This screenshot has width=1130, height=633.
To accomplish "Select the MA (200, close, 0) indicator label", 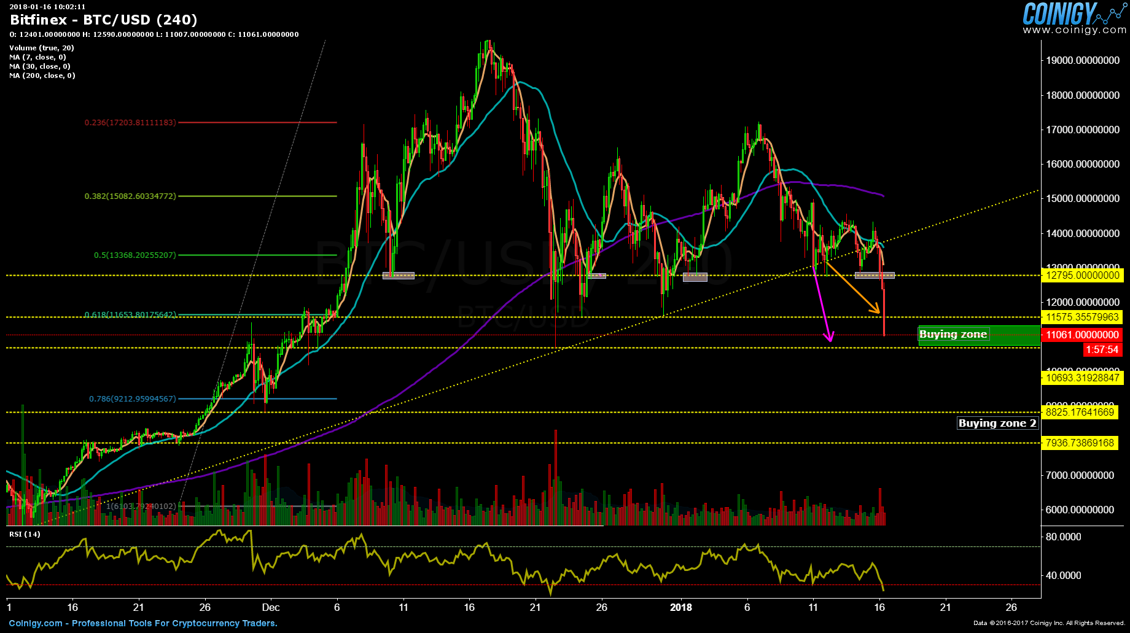I will pos(42,76).
